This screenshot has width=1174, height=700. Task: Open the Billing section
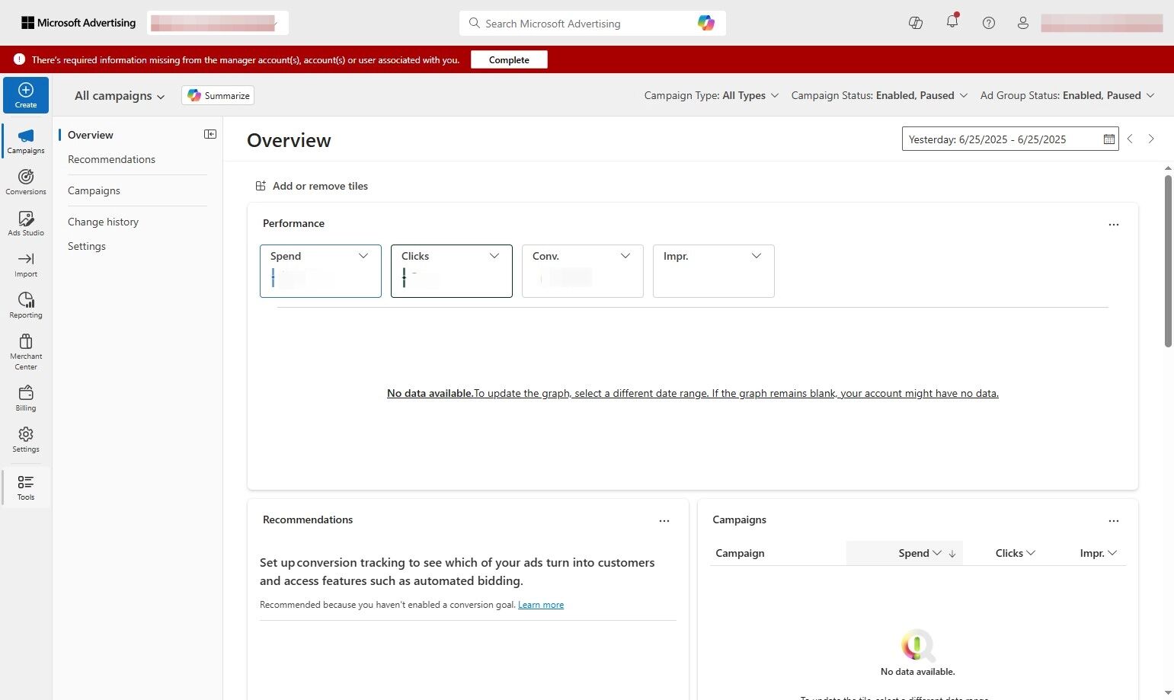[x=25, y=397]
